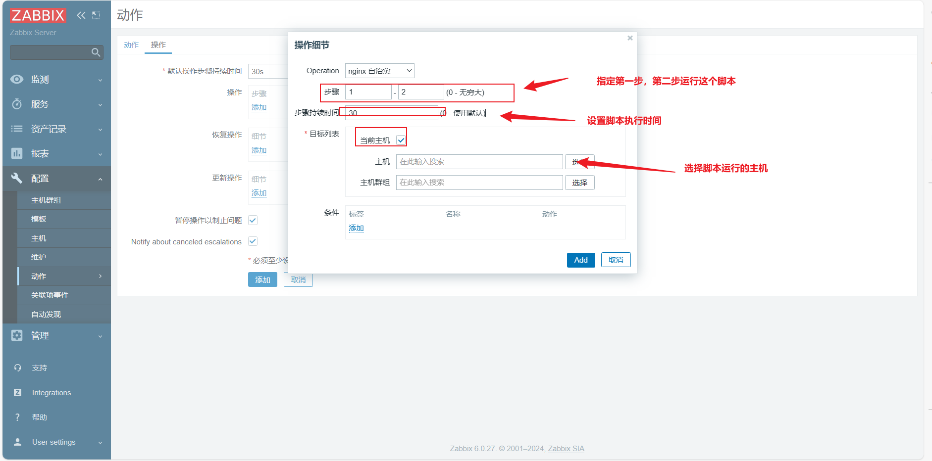Click the Add button in dialog

(581, 260)
